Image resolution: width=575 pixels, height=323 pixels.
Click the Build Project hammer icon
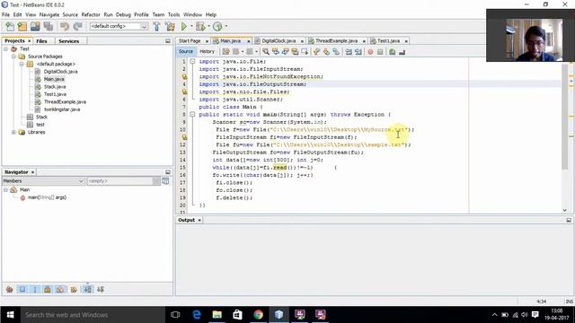pos(156,26)
